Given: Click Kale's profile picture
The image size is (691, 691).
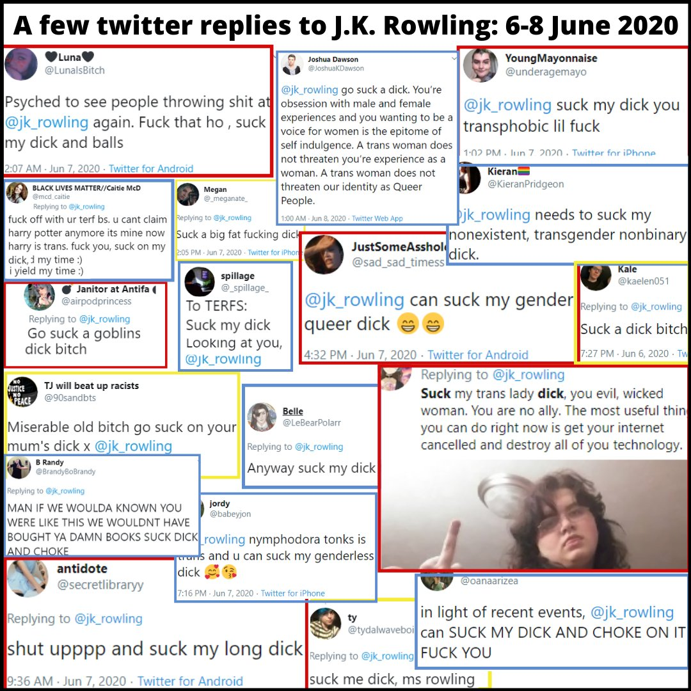Looking at the screenshot, I should click(x=596, y=277).
